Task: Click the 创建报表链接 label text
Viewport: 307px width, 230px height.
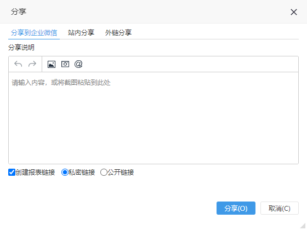Action: [x=35, y=173]
